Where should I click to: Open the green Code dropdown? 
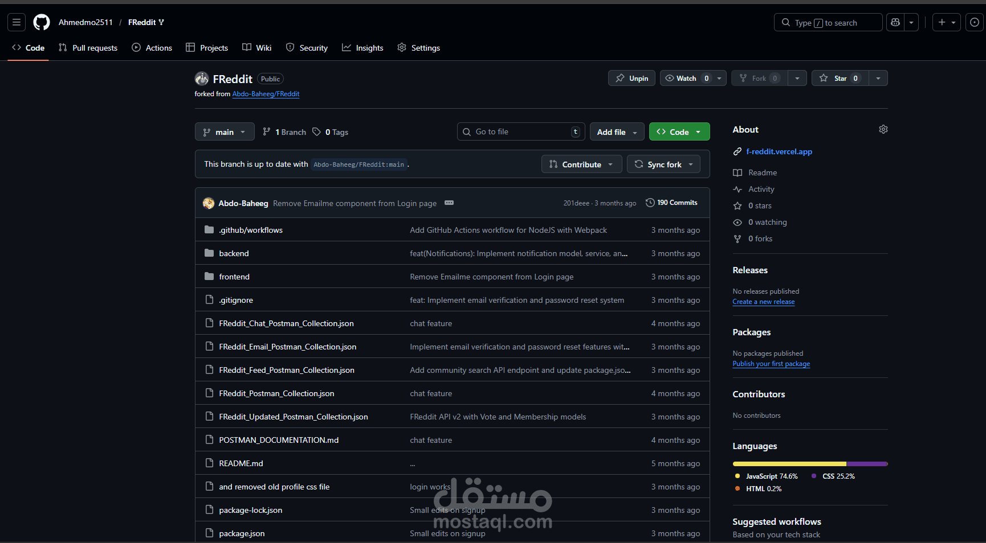[x=679, y=132]
